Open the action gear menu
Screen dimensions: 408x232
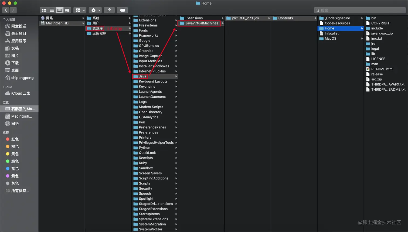pos(96,10)
